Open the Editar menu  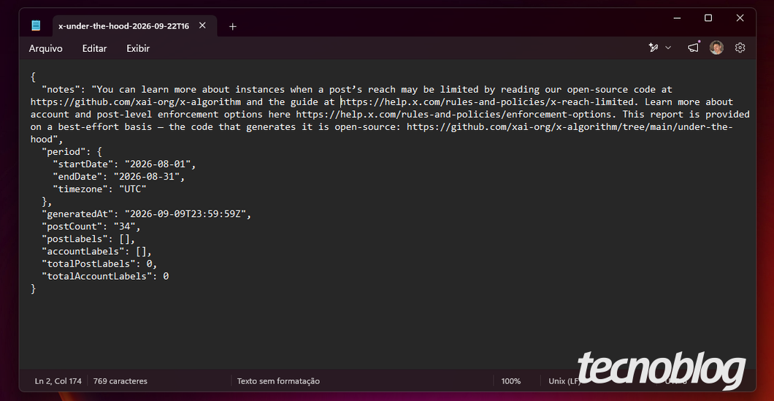click(x=94, y=48)
